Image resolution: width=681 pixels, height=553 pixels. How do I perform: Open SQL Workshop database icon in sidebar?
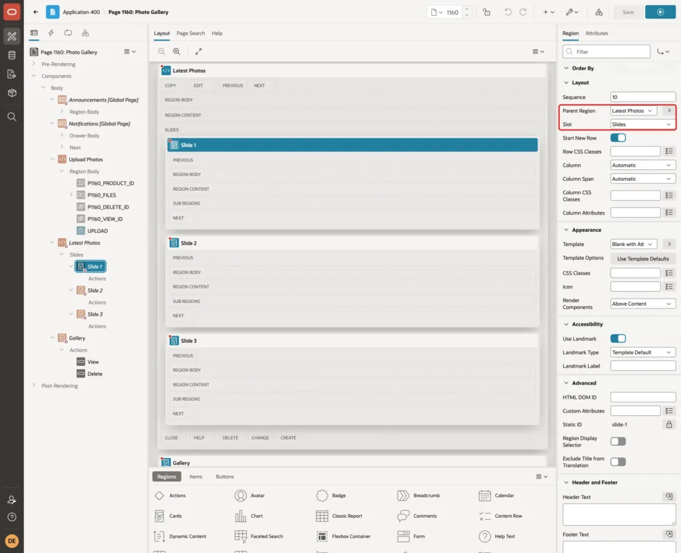coord(12,55)
